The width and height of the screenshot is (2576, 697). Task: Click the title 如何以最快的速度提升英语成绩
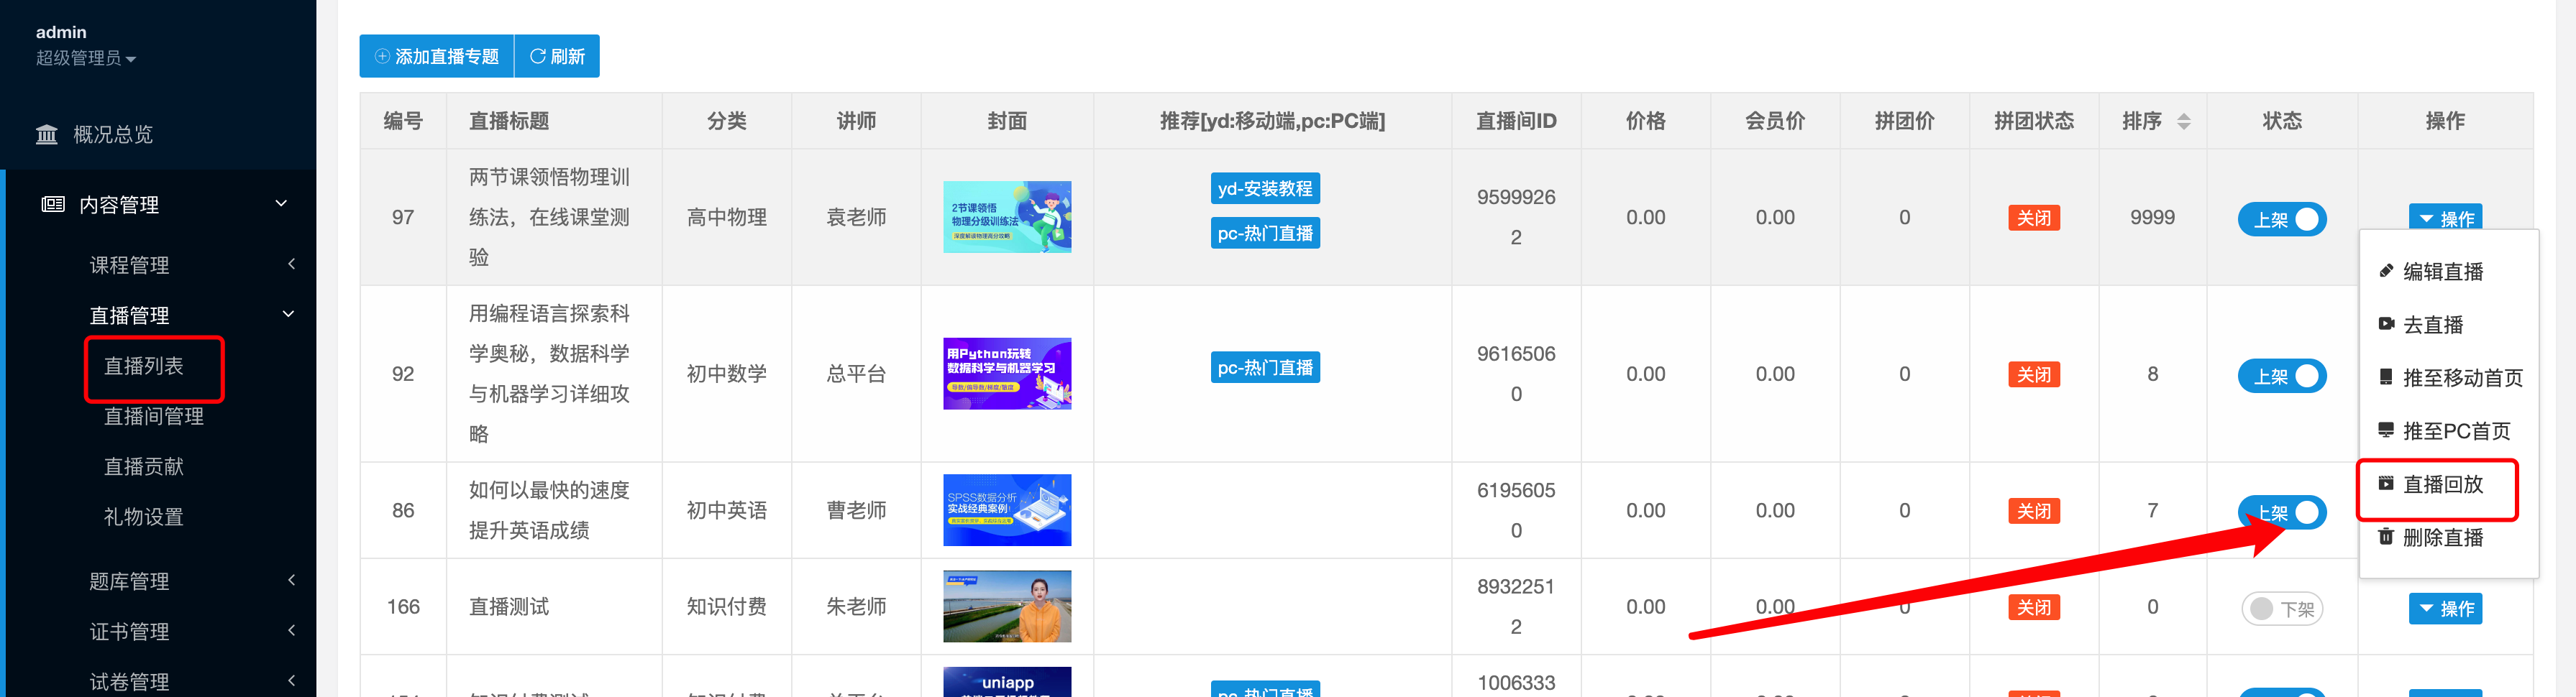[x=549, y=510]
